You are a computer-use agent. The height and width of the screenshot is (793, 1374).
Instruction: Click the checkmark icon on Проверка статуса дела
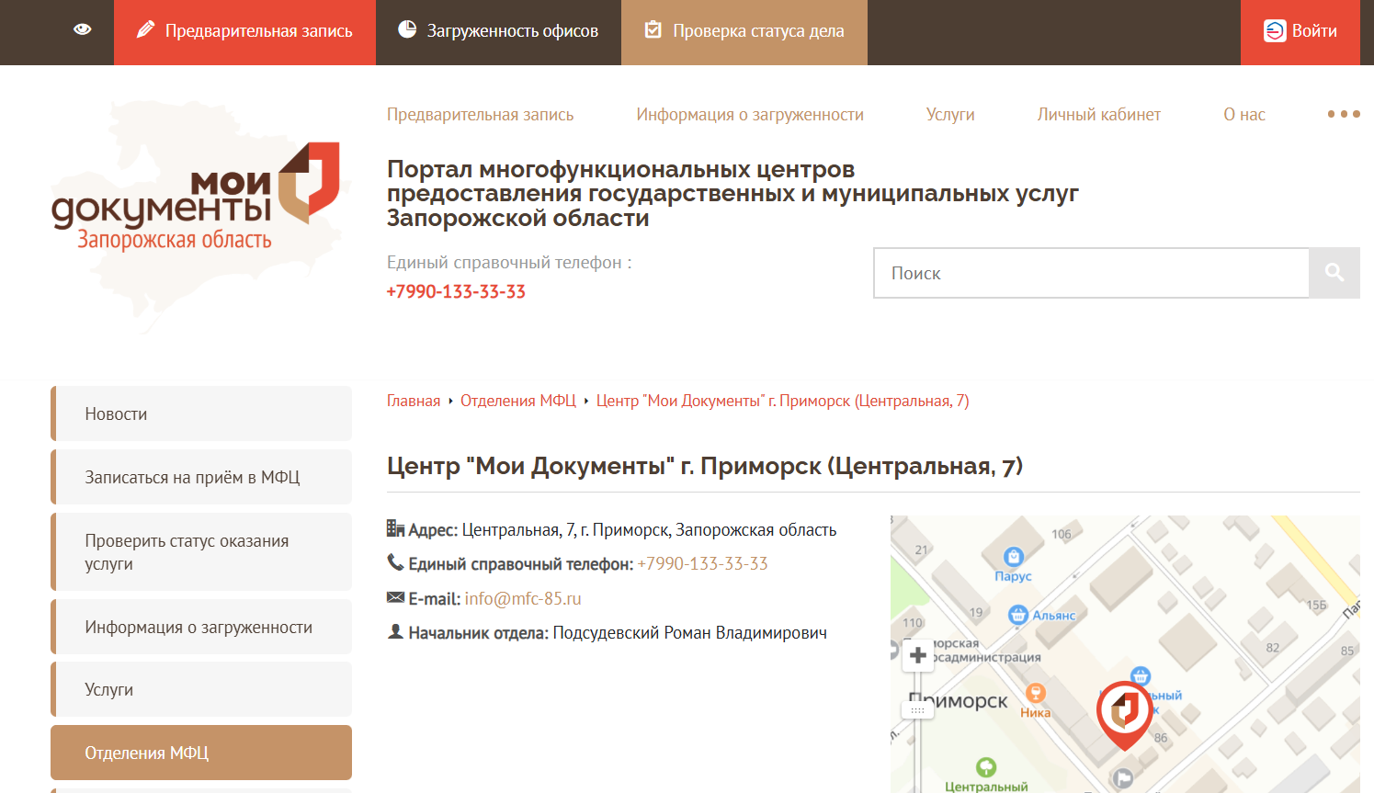653,29
